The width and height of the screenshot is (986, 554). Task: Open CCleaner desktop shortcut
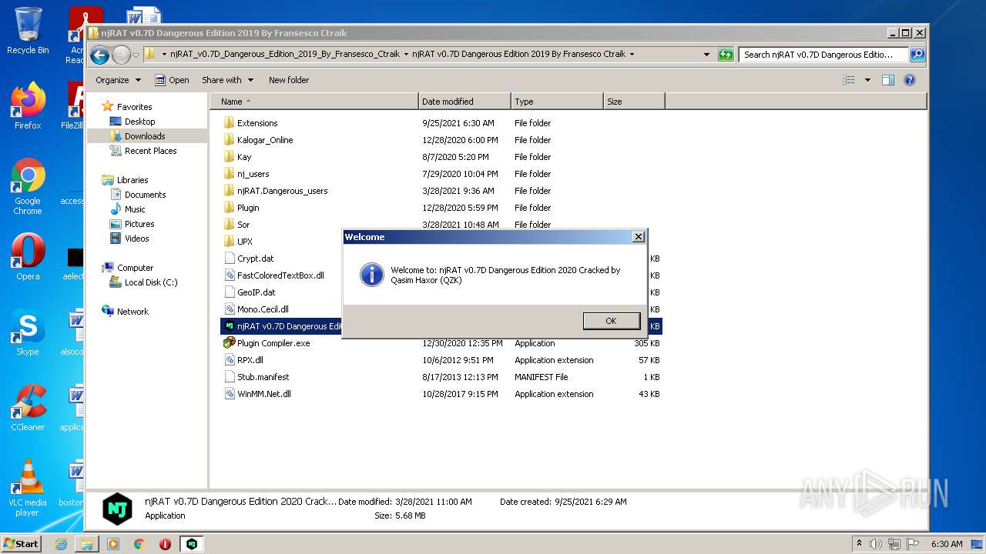coord(28,408)
